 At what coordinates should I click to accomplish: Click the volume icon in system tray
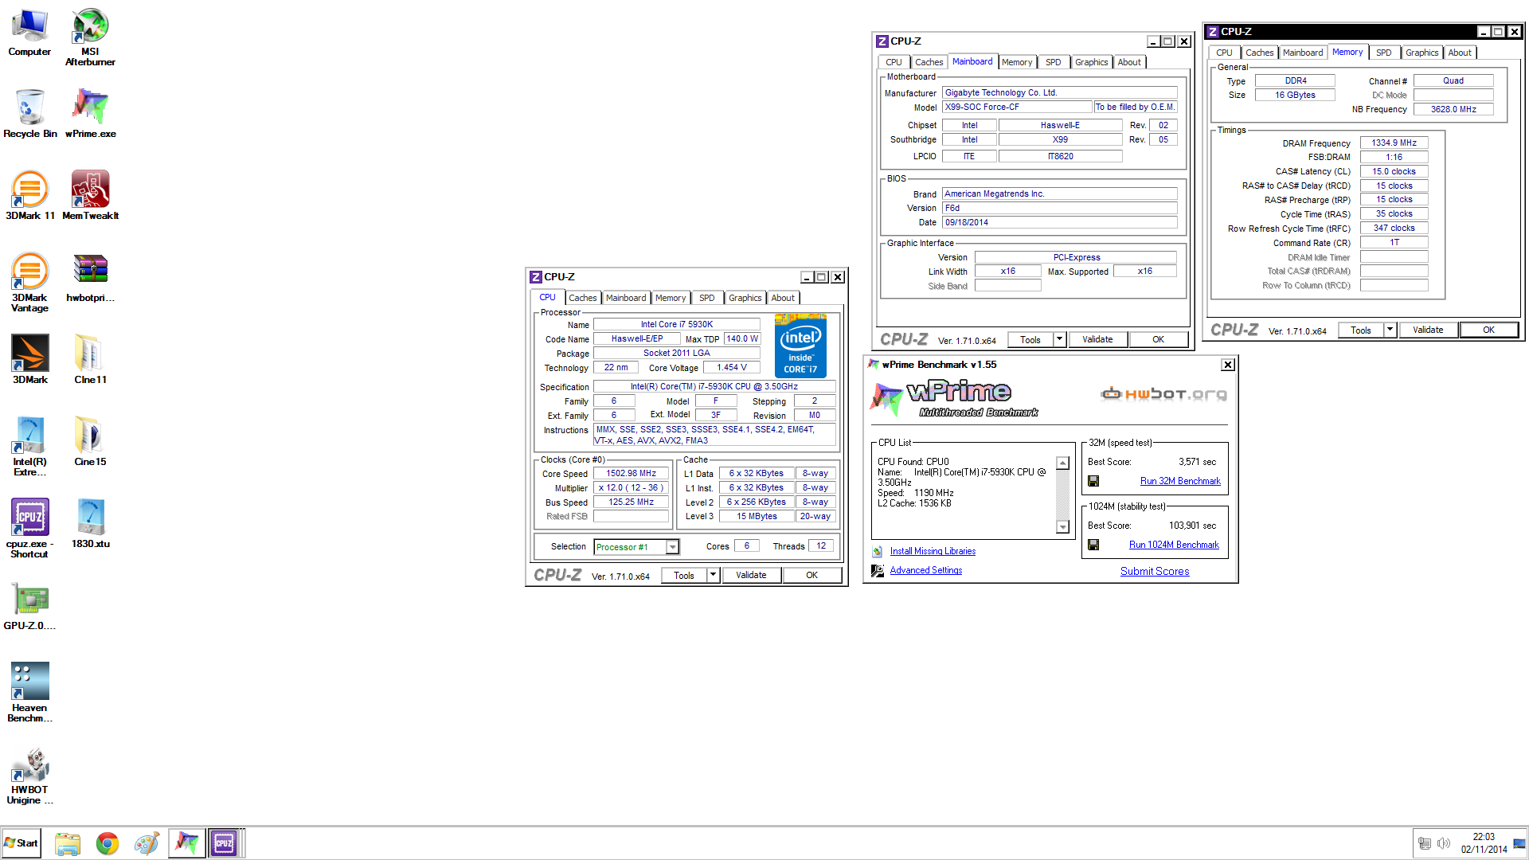click(x=1443, y=843)
